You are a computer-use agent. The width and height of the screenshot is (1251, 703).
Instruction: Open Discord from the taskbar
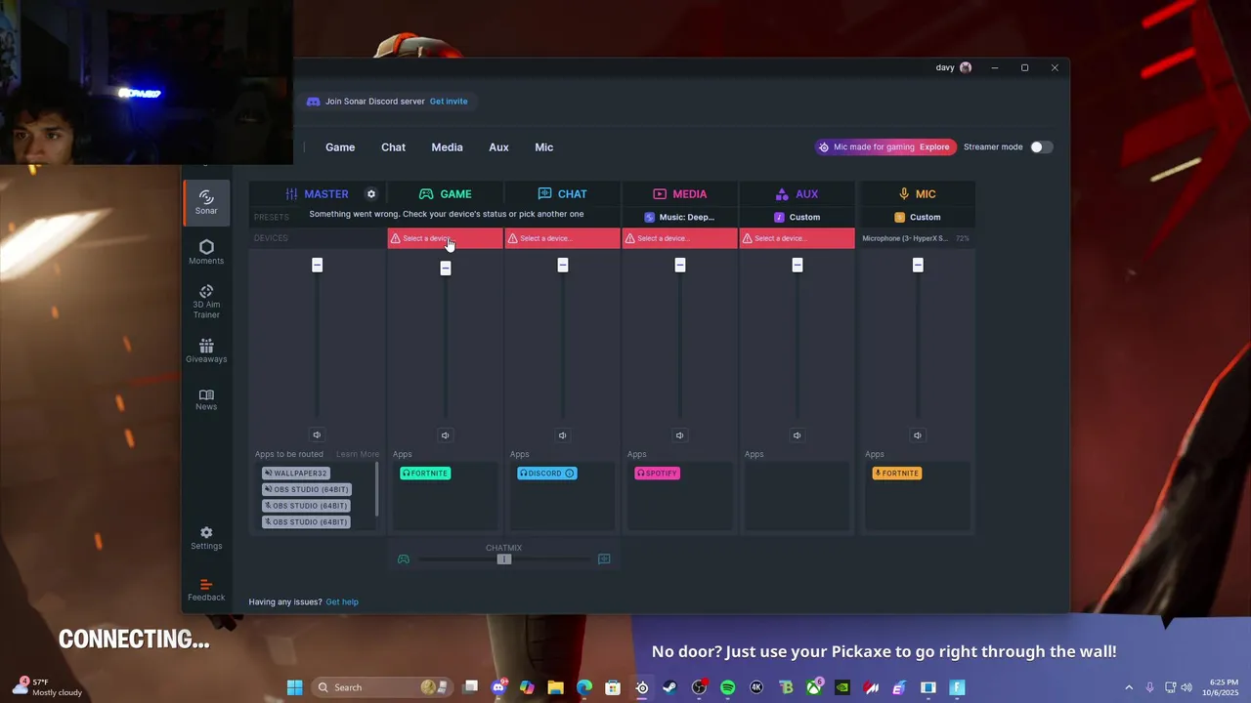click(x=498, y=687)
